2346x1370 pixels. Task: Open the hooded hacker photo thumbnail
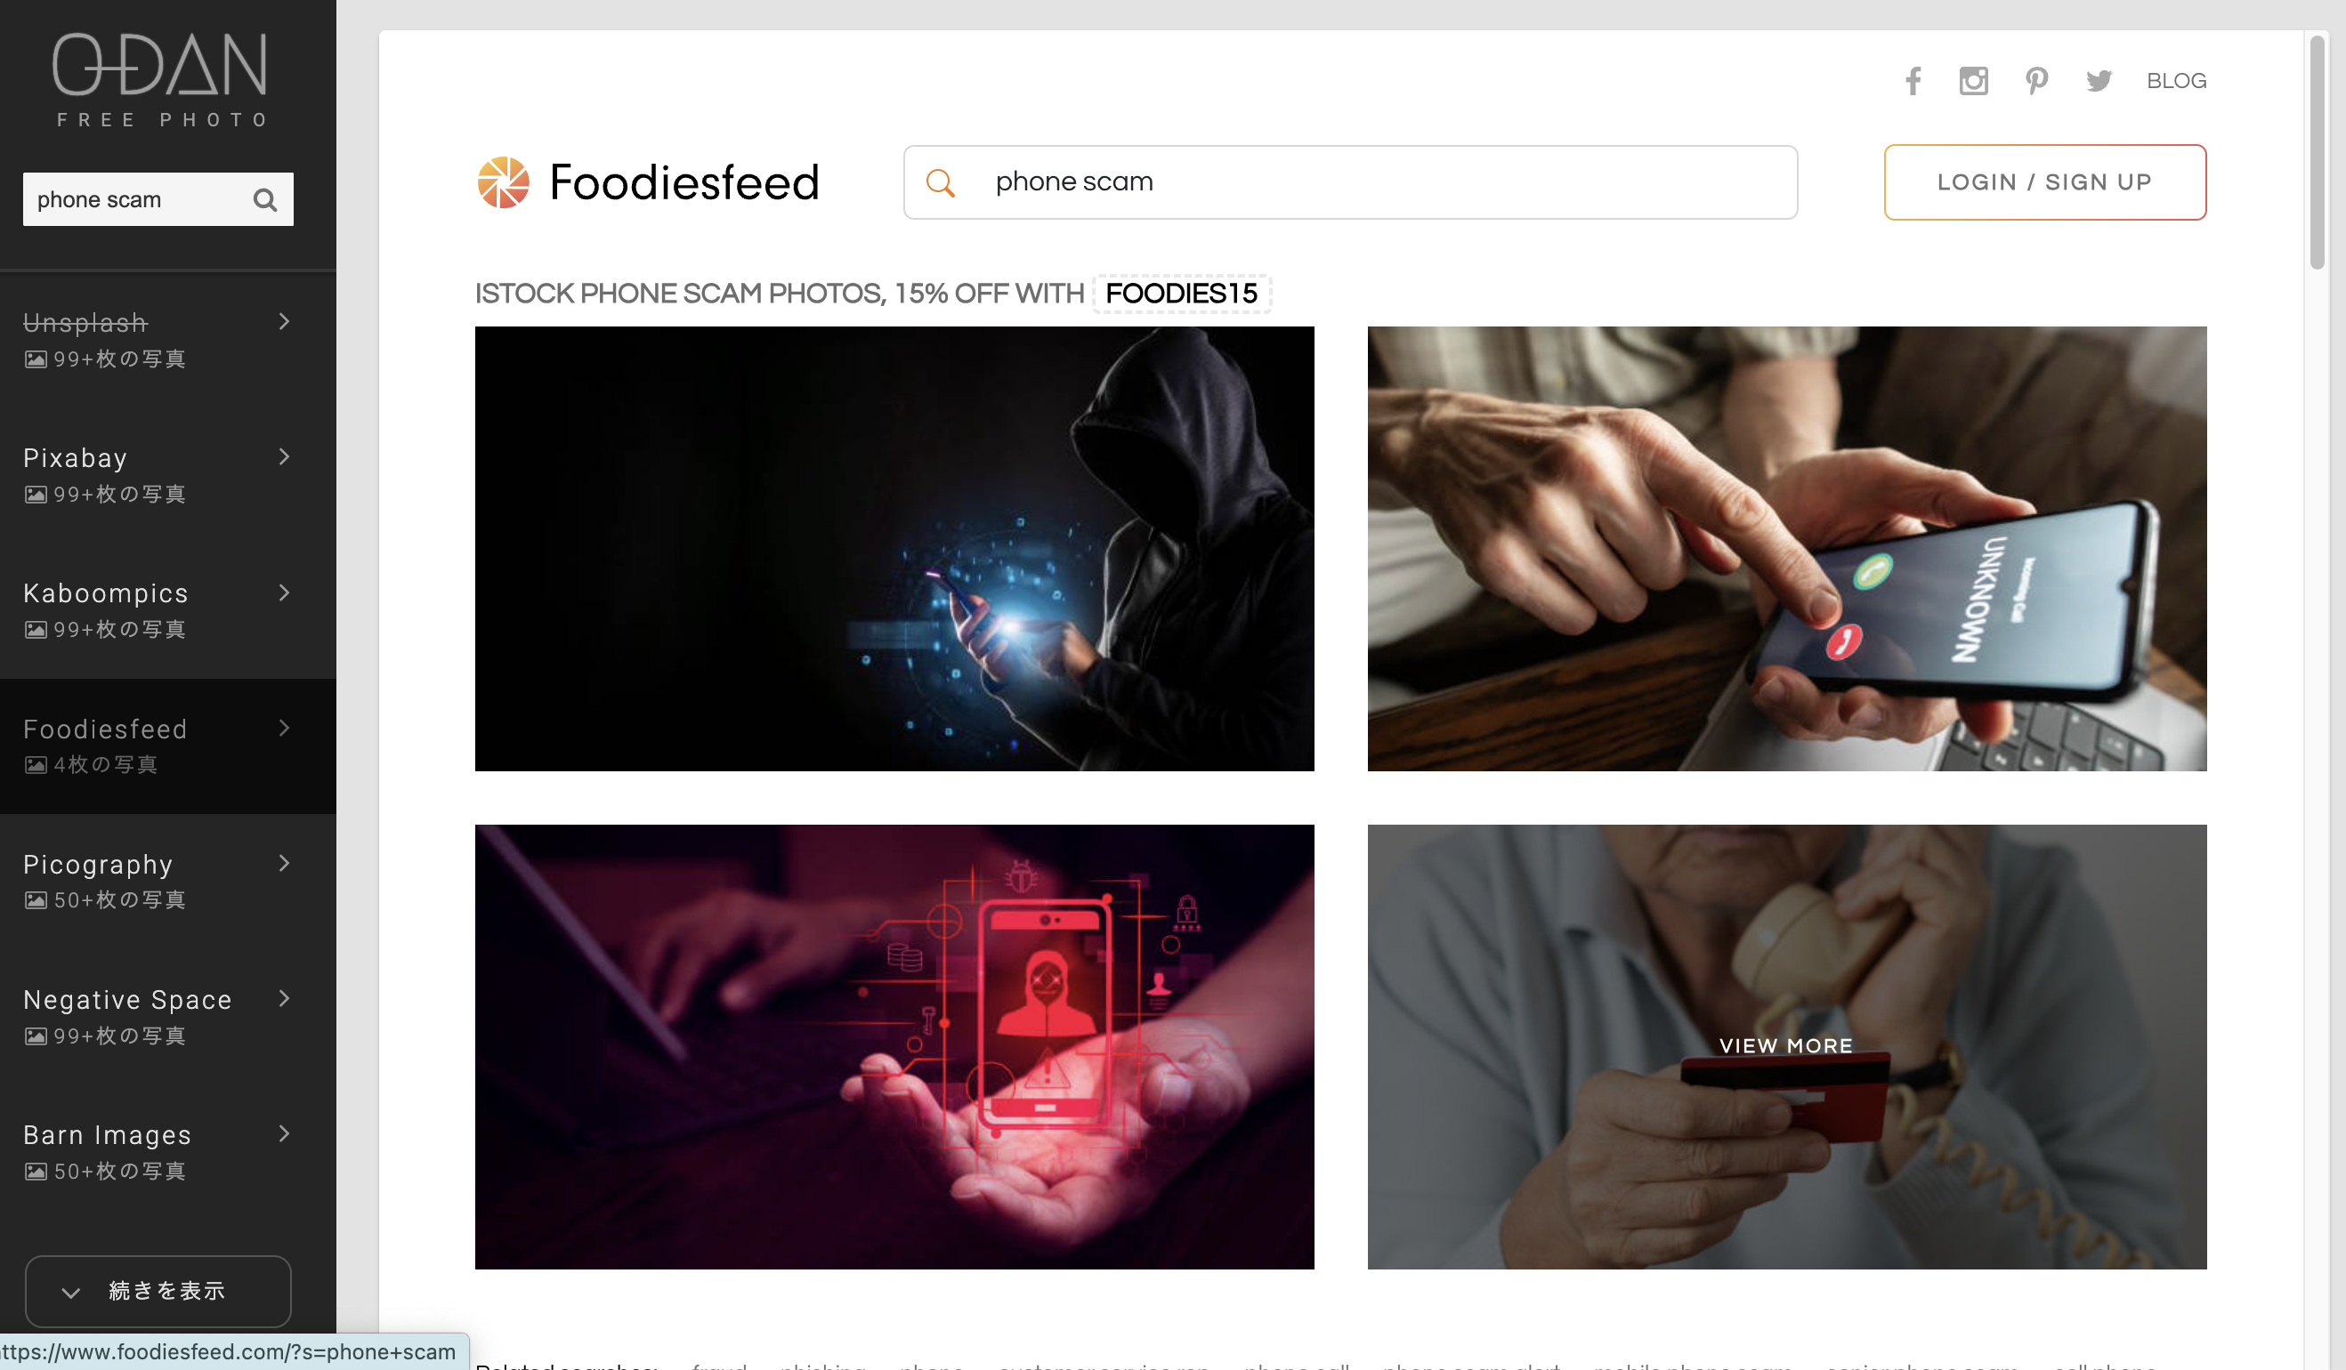[894, 549]
